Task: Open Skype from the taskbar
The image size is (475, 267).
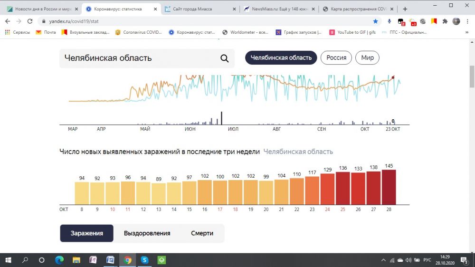Action: (x=144, y=260)
